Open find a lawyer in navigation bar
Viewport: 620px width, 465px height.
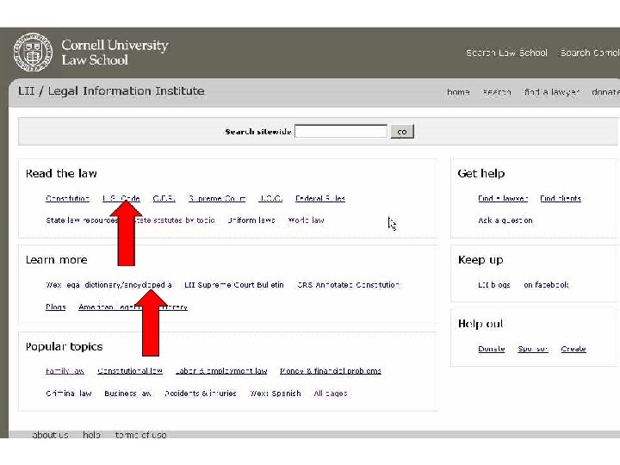[x=552, y=92]
